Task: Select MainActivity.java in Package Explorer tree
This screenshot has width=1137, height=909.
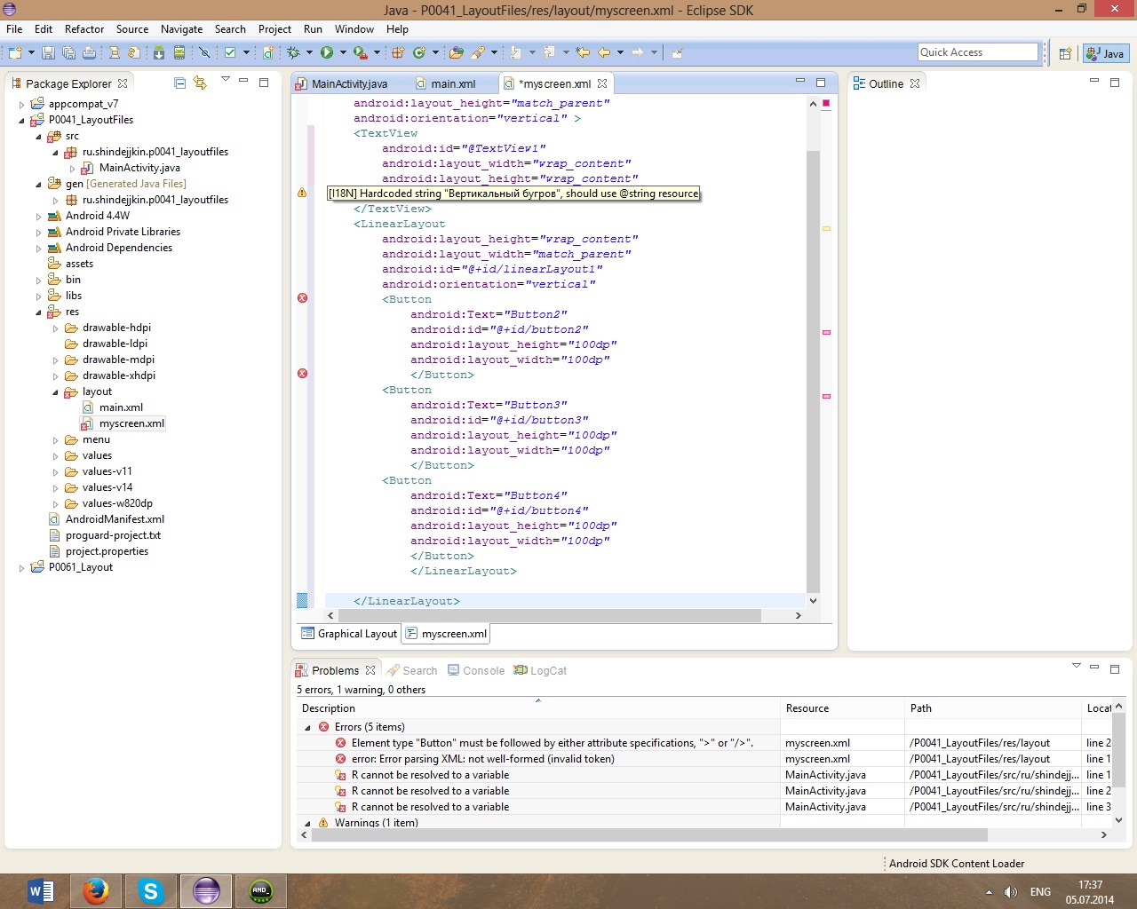Action: (139, 168)
